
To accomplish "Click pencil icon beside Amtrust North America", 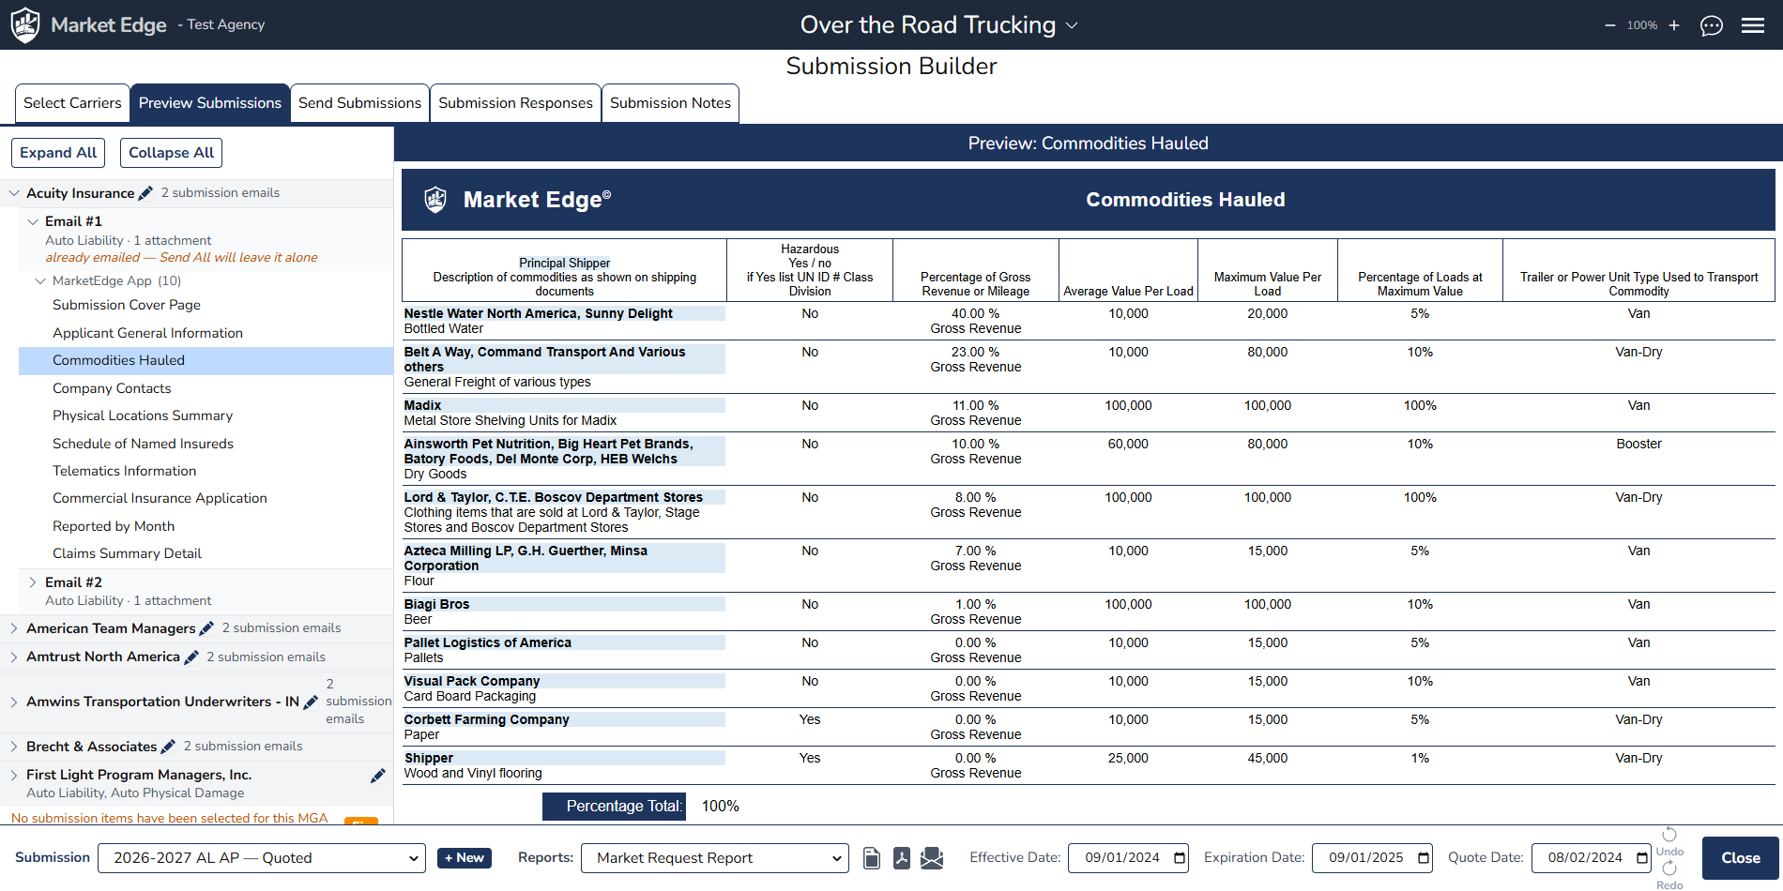I will coord(191,657).
